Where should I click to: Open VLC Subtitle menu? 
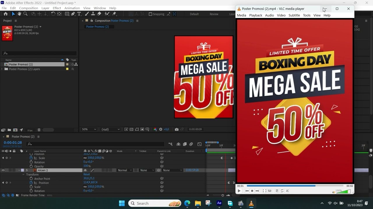[x=294, y=15]
